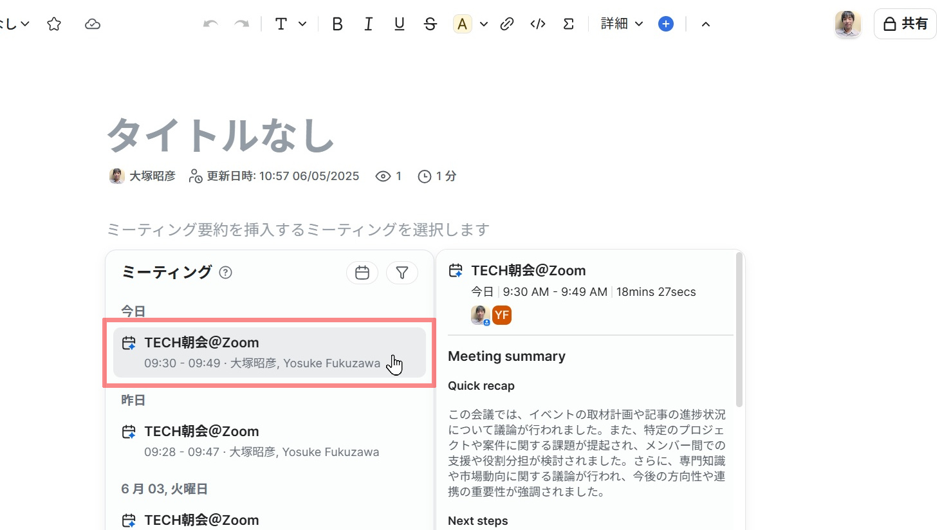Click the Next steps heading
Image resolution: width=942 pixels, height=530 pixels.
tap(478, 521)
